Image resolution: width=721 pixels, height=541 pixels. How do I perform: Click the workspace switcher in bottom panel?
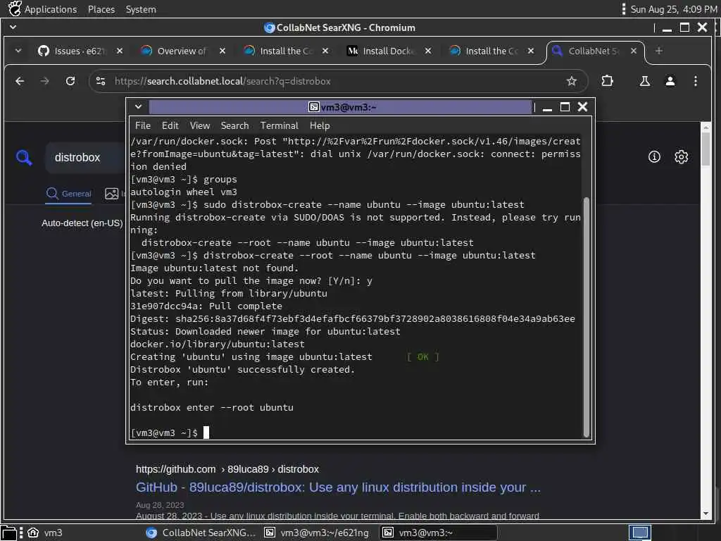coord(639,533)
